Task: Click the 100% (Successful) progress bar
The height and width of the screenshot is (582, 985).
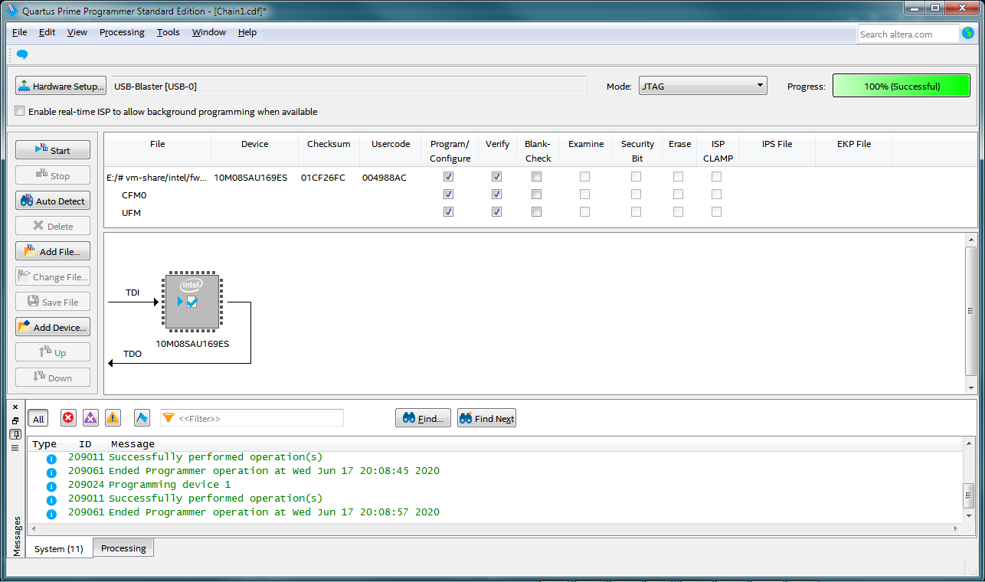Action: point(902,86)
